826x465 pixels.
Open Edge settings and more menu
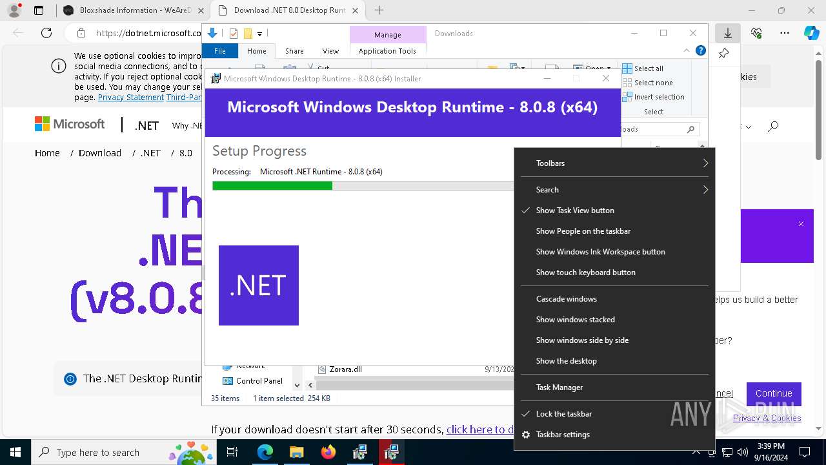(785, 33)
